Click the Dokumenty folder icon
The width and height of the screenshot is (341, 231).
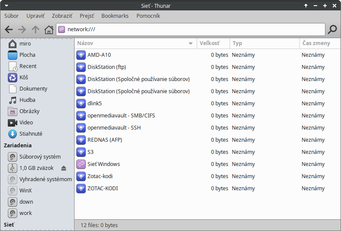coord(13,89)
